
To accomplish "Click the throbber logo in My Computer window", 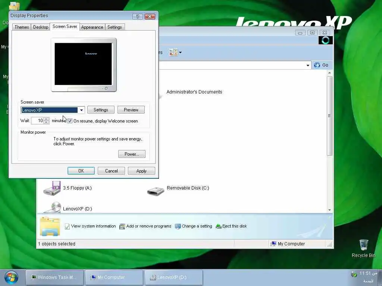I will (x=325, y=40).
